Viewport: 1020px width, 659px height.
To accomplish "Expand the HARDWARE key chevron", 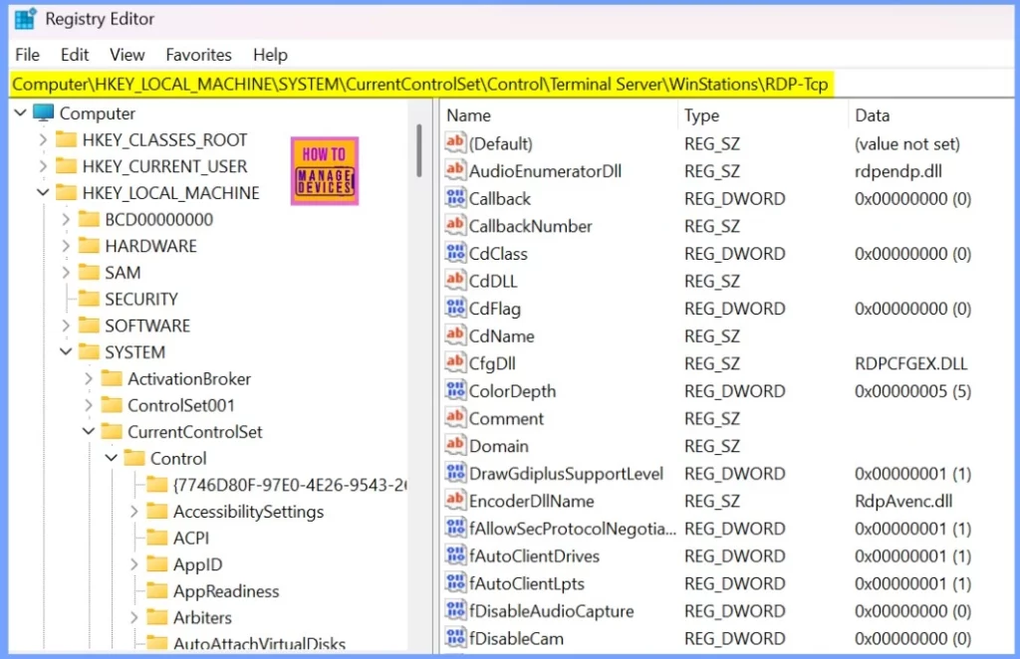I will [x=66, y=246].
